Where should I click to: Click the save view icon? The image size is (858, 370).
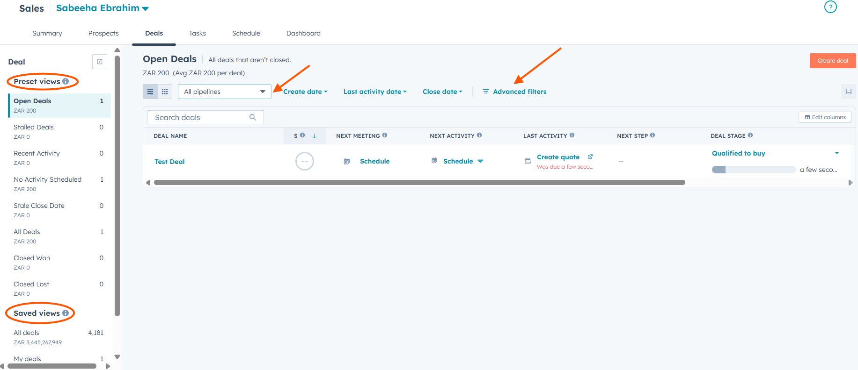848,92
